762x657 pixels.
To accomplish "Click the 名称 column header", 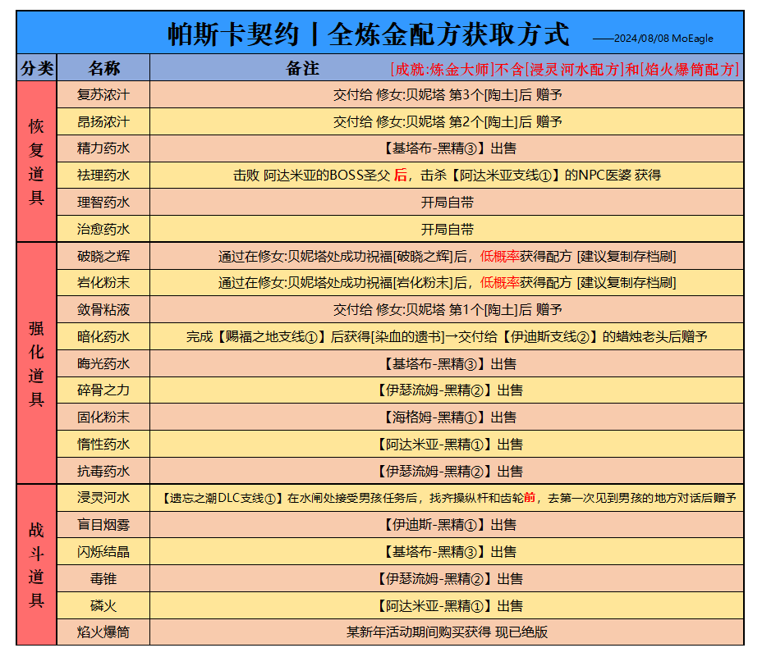I will coord(103,67).
